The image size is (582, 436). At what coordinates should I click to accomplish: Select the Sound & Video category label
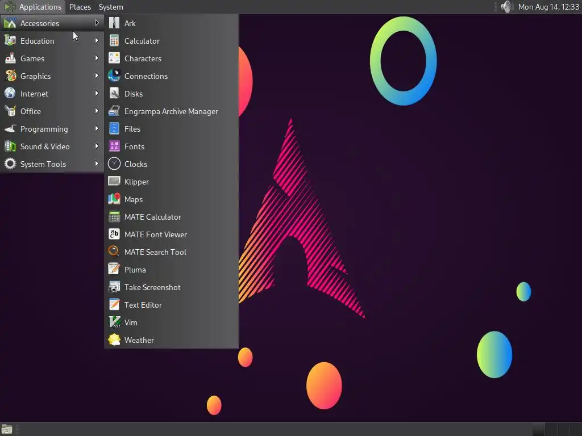(45, 146)
